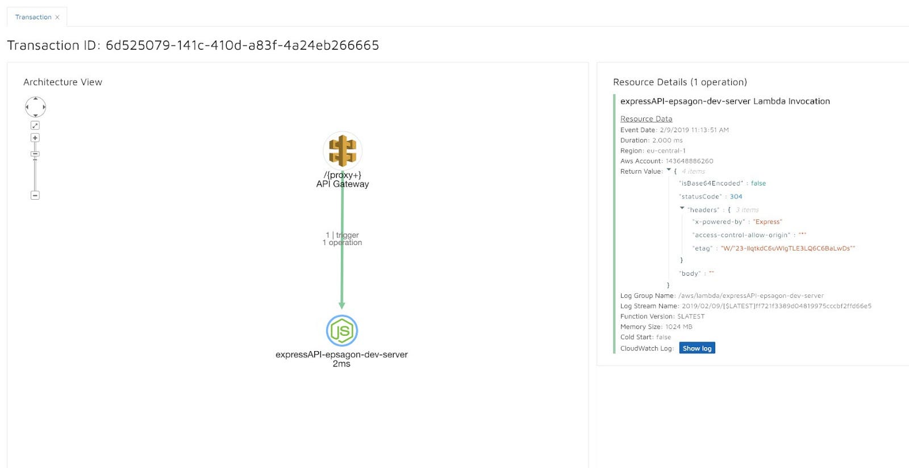The image size is (909, 468).
Task: Click the 2ms duration label under Lambda node
Action: point(341,364)
